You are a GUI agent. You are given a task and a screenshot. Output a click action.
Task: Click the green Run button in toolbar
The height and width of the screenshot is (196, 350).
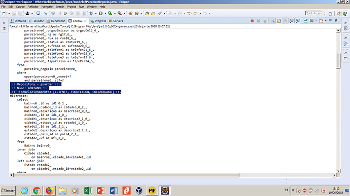tap(100, 13)
